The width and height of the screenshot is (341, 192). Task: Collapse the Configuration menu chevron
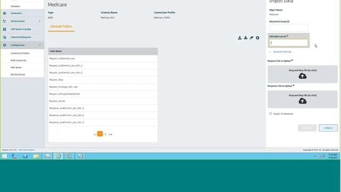[x=39, y=45]
